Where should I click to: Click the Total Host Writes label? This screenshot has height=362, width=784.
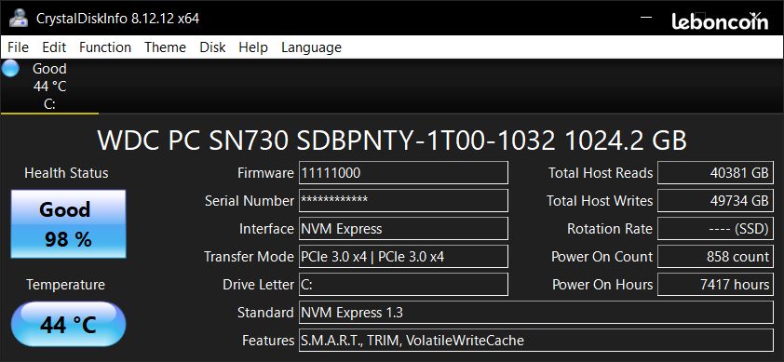600,201
